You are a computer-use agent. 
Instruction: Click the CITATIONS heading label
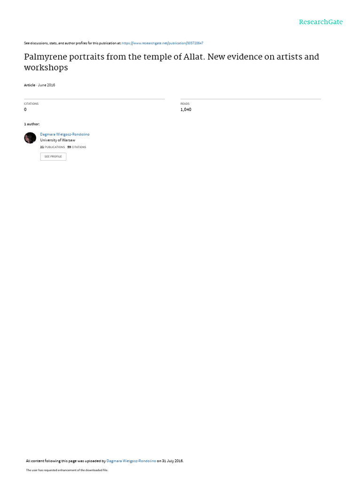31,104
